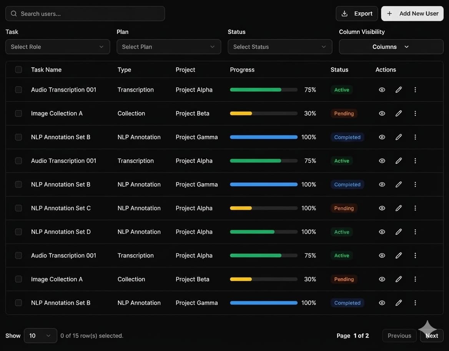
Task: Open the kebab menu for Image Collection A
Action: pos(415,113)
